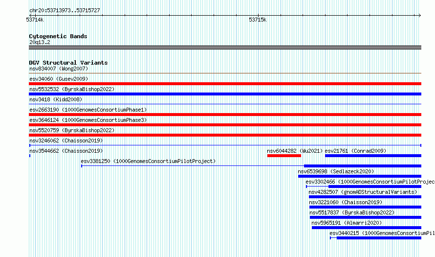Click the esv3646124 red variant bar
Image resolution: width=435 pixels, height=257 pixels.
point(225,125)
